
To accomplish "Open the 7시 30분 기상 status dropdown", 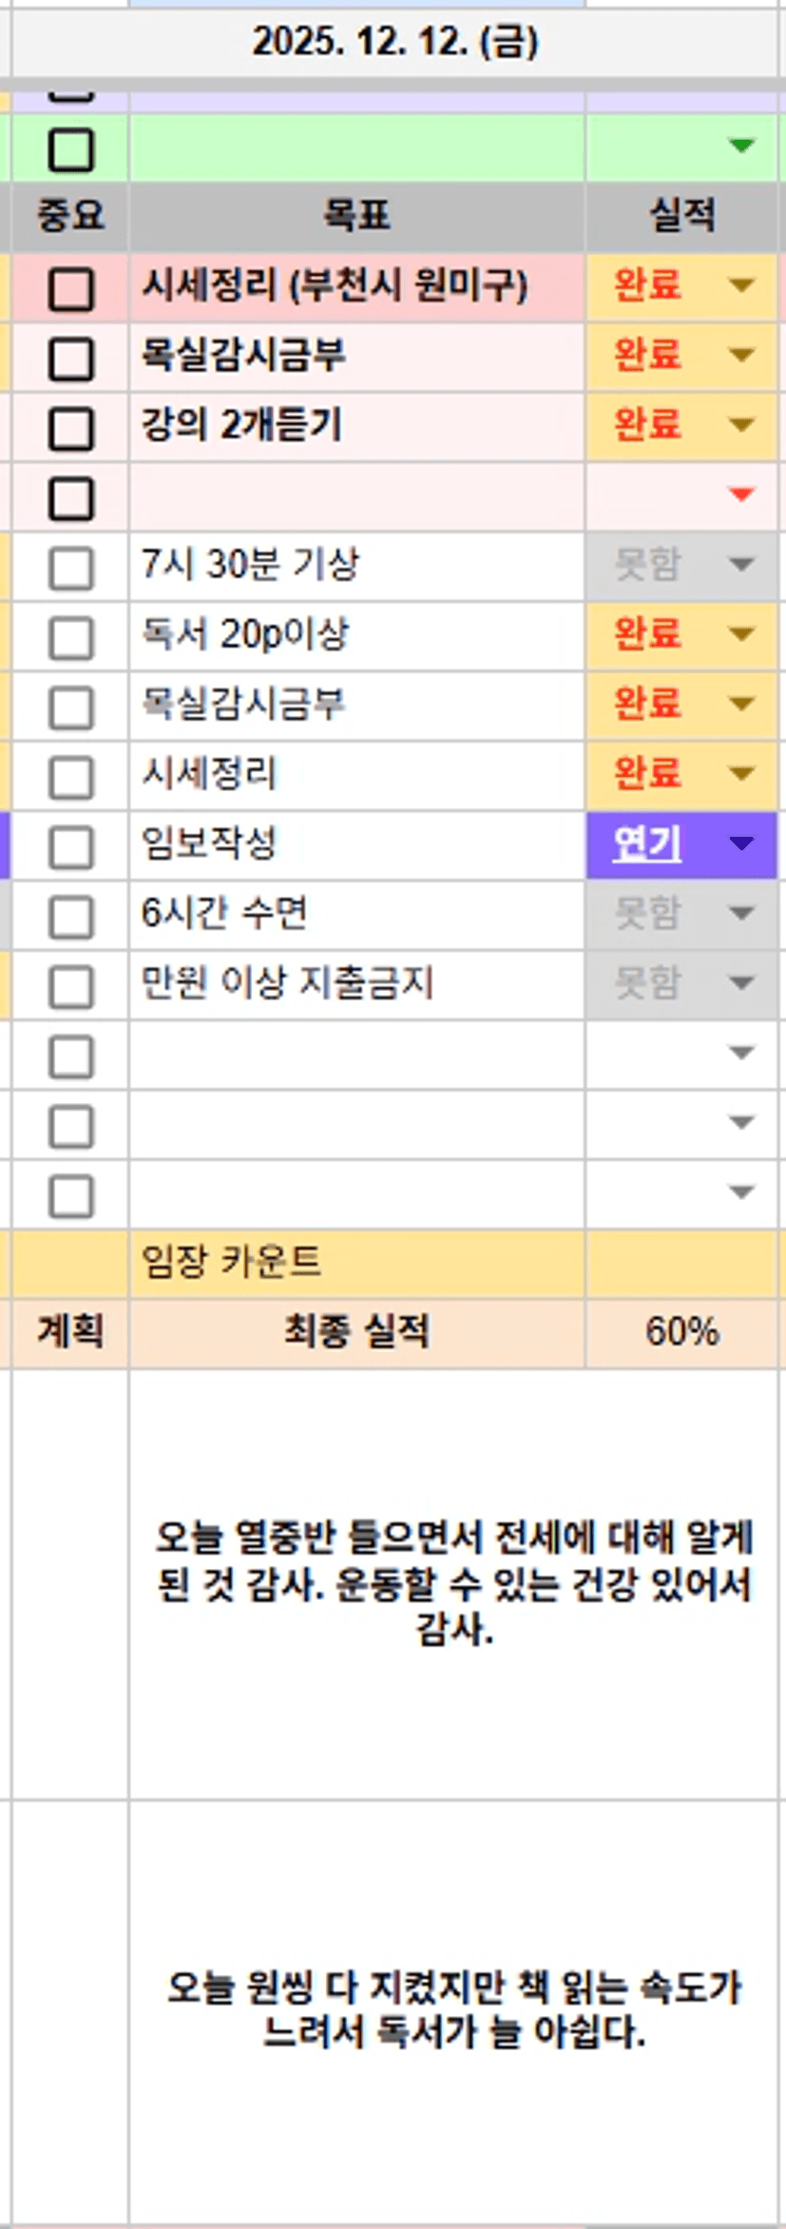I will 740,565.
